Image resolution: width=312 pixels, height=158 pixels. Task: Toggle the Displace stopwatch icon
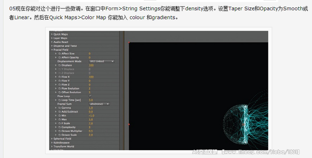59,65
